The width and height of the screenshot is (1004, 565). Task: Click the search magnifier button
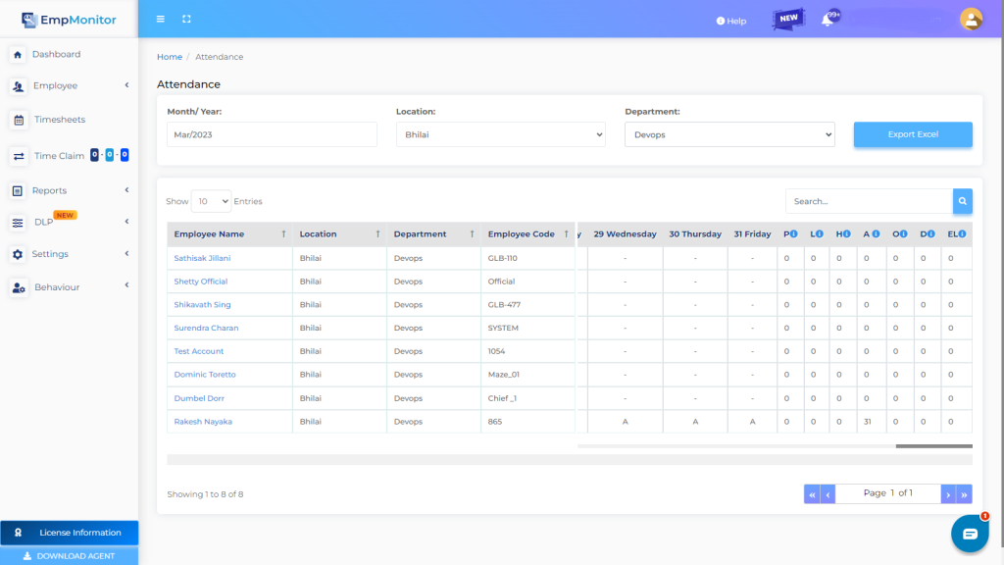[x=963, y=201]
